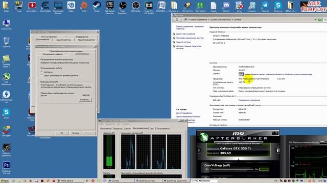This screenshot has height=183, width=327.
Task: Switch to Защита системы tab
Action: tap(64, 40)
